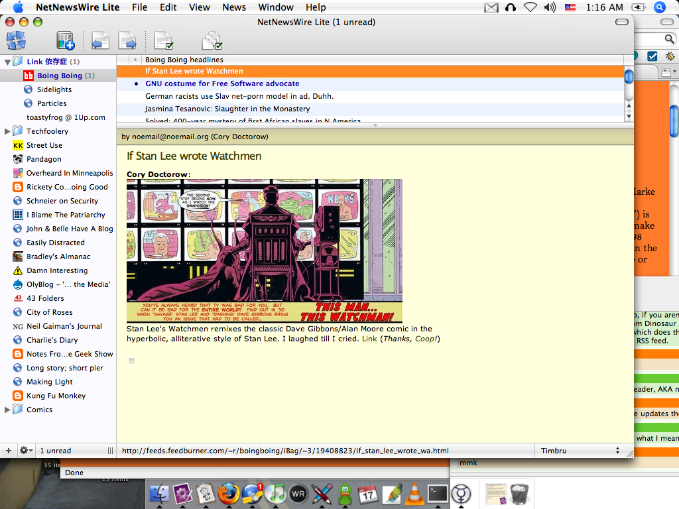Open the Edit menu
This screenshot has width=679, height=509.
tap(168, 7)
